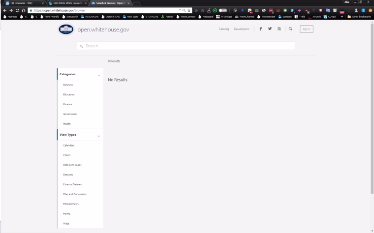This screenshot has width=374, height=233.
Task: Filter by Forms view type
Action: tap(66, 214)
